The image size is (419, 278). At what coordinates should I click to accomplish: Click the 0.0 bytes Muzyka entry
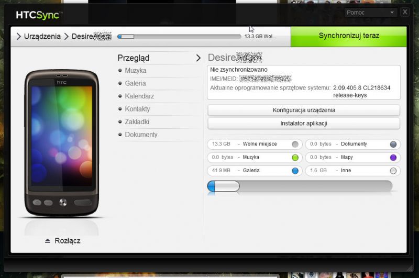(x=255, y=158)
